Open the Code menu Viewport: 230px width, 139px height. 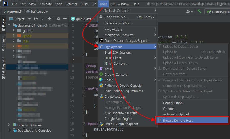[x=58, y=4]
